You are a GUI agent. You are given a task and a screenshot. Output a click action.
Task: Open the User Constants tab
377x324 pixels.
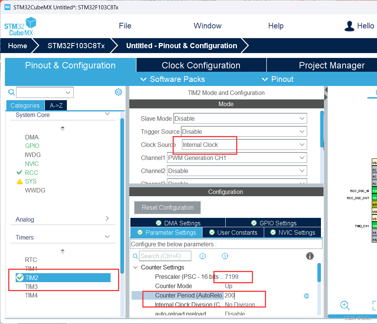[233, 232]
